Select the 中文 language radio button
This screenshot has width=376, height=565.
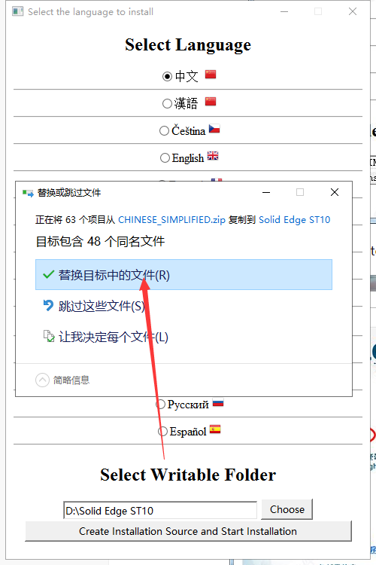click(167, 76)
